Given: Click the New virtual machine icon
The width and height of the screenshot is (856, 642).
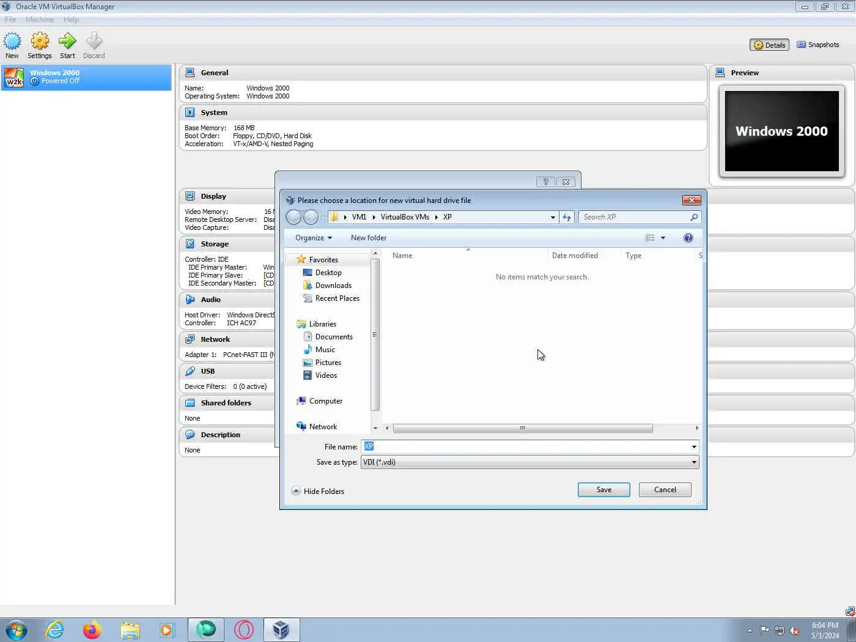Looking at the screenshot, I should tap(12, 42).
